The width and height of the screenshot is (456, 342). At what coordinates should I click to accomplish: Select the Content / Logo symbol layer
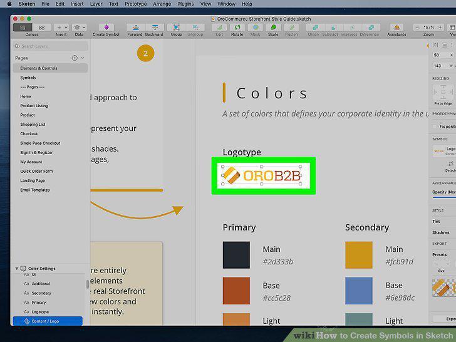pyautogui.click(x=48, y=321)
